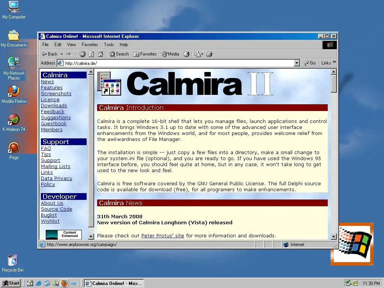Click the Calmira program group logo icon
Image resolution: width=384 pixels, height=288 pixels.
click(x=109, y=84)
